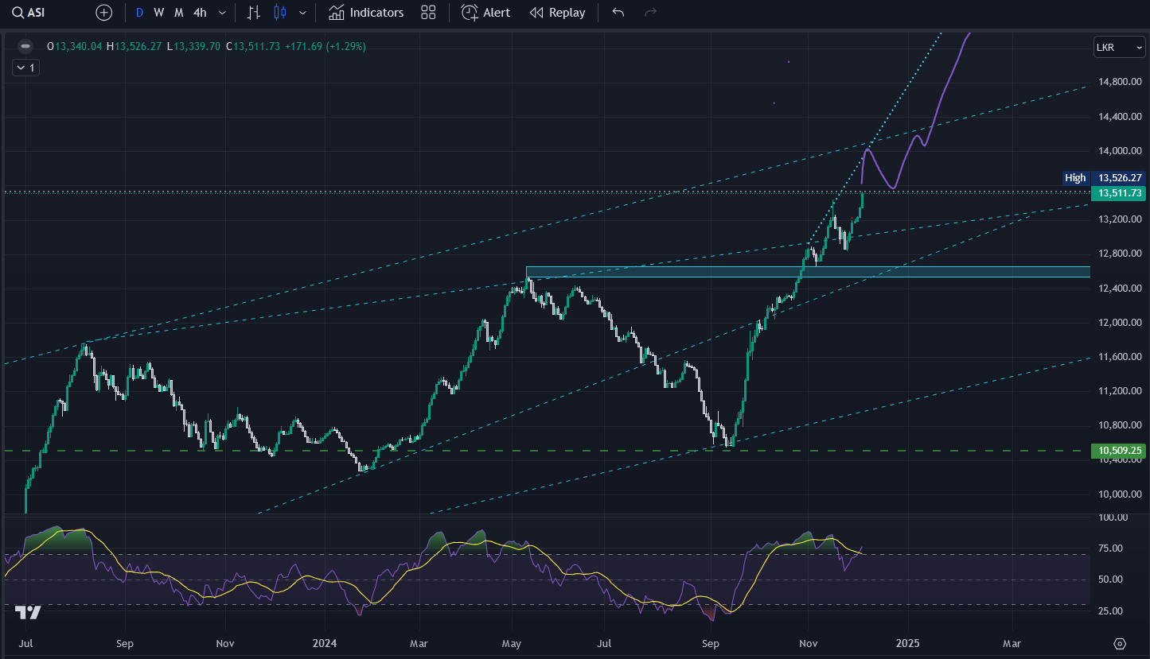1150x659 pixels.
Task: Open the indicator templates grid icon
Action: click(428, 13)
